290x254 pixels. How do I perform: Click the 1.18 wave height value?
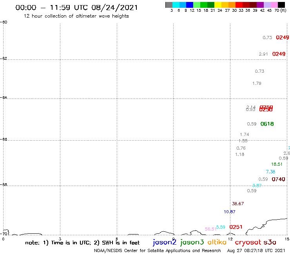coord(240,154)
